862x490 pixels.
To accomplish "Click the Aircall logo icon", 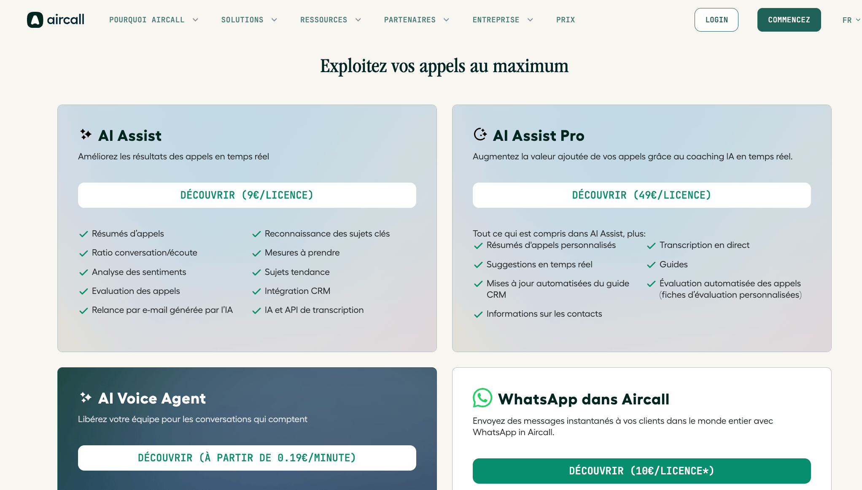I will 35,20.
